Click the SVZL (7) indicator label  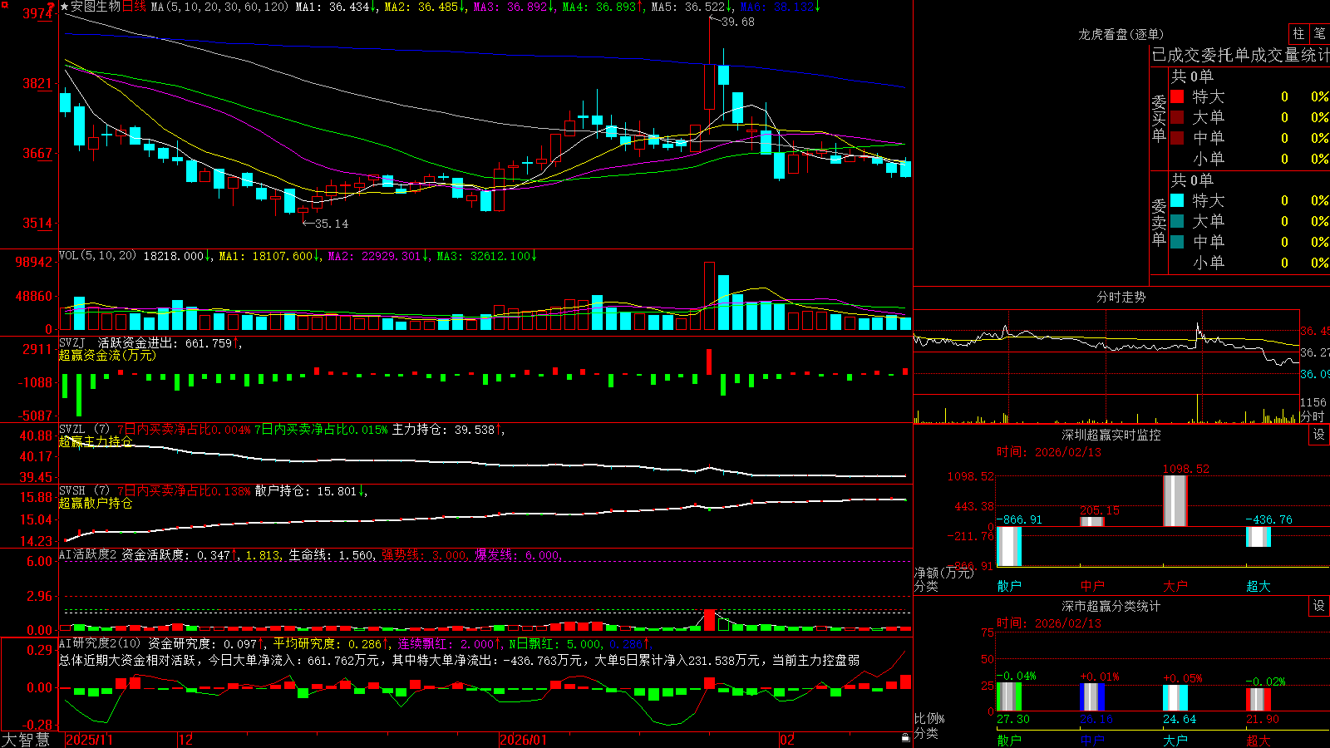[x=84, y=430]
